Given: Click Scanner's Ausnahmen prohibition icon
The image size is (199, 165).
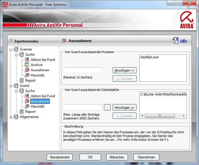Looking at the screenshot, I should coord(27,70).
